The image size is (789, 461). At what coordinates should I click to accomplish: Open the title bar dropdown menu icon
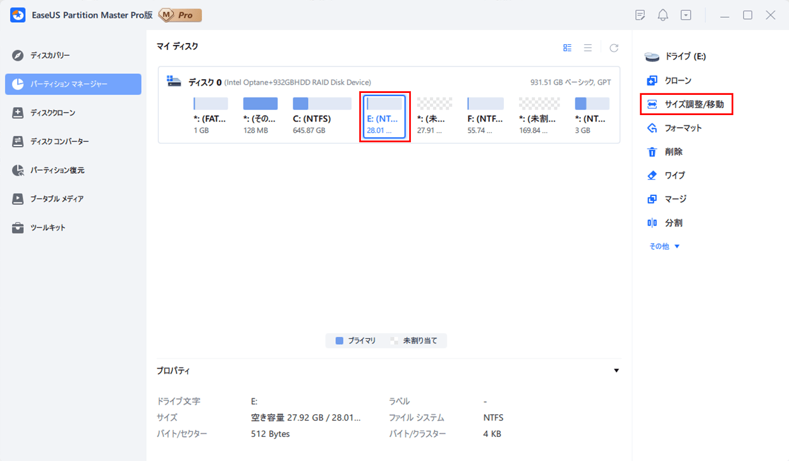click(685, 15)
